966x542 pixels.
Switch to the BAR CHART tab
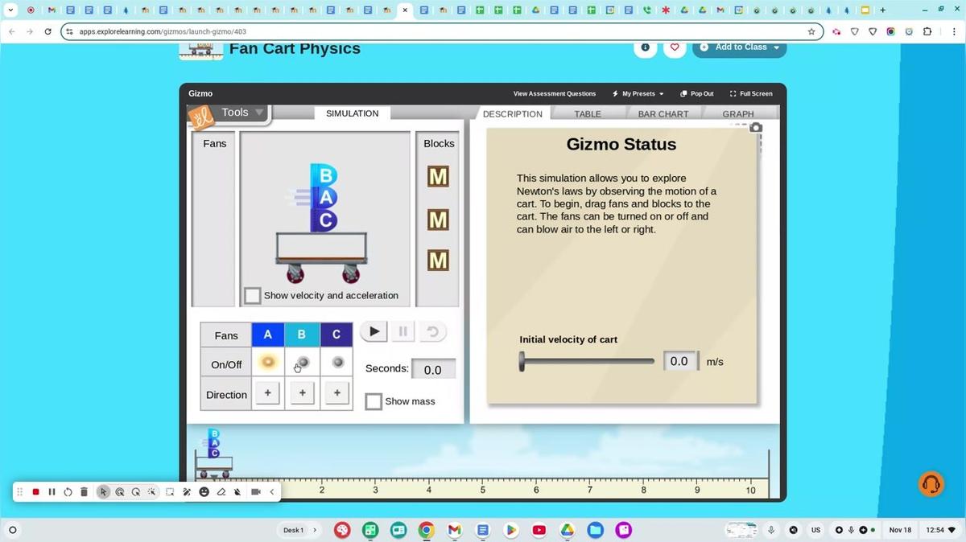[x=663, y=114]
